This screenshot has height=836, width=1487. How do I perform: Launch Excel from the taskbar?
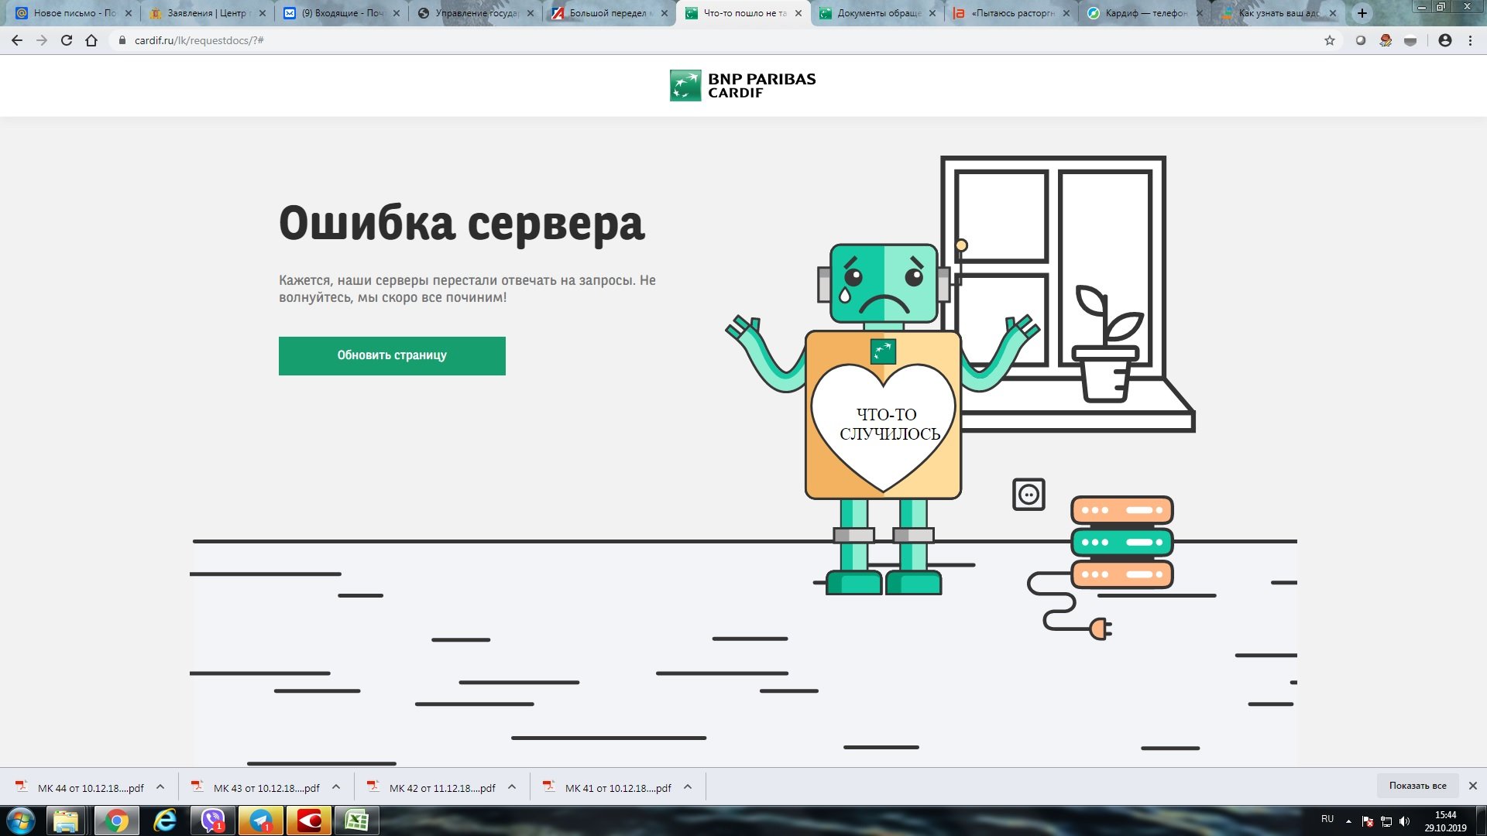click(x=357, y=821)
